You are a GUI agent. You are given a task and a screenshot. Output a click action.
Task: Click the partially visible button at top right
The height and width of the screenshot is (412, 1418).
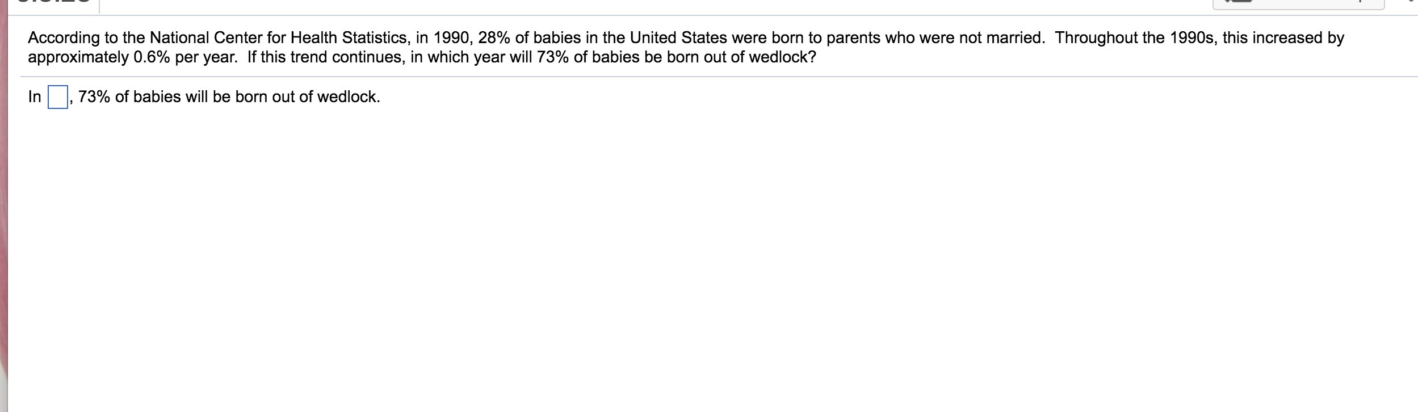(1298, 4)
